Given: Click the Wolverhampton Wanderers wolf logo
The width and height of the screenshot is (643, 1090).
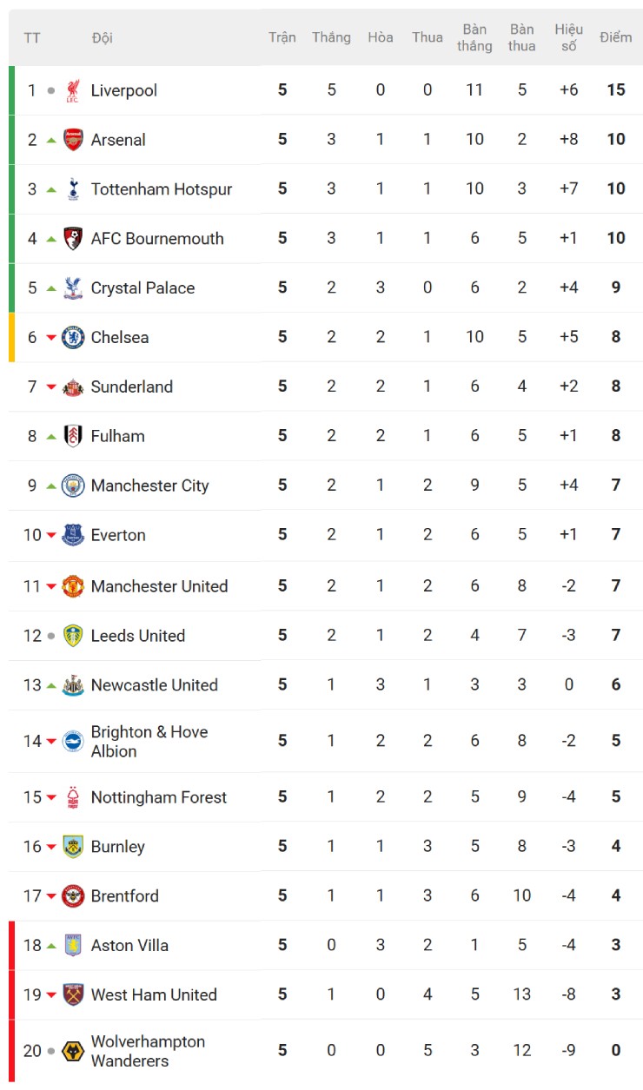Looking at the screenshot, I should (73, 1051).
